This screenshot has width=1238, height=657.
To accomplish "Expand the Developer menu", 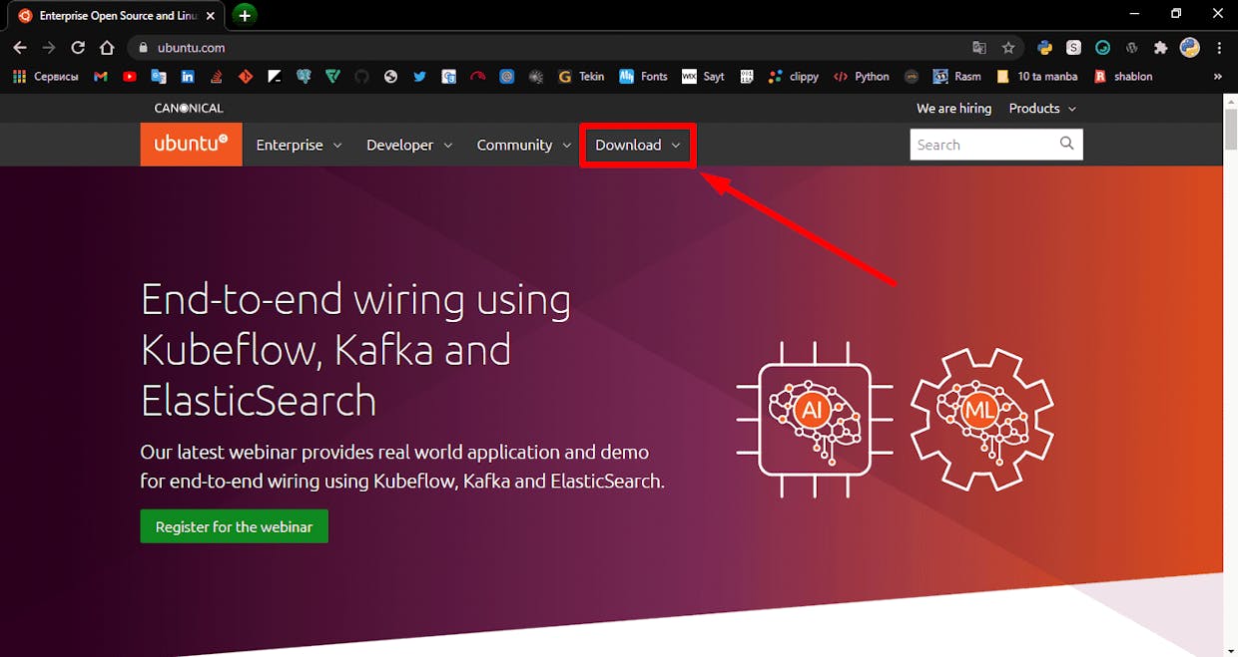I will tap(409, 145).
